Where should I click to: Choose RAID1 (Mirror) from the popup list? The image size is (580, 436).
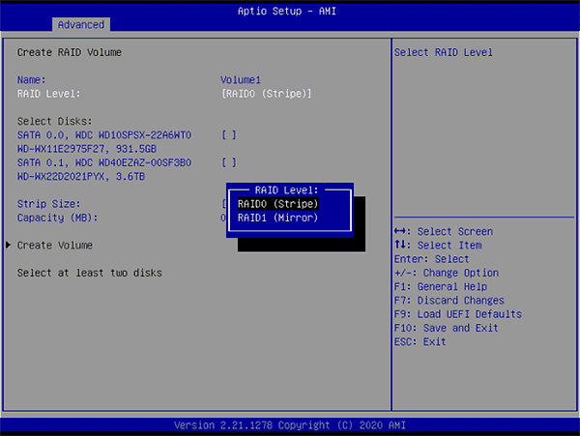[277, 218]
